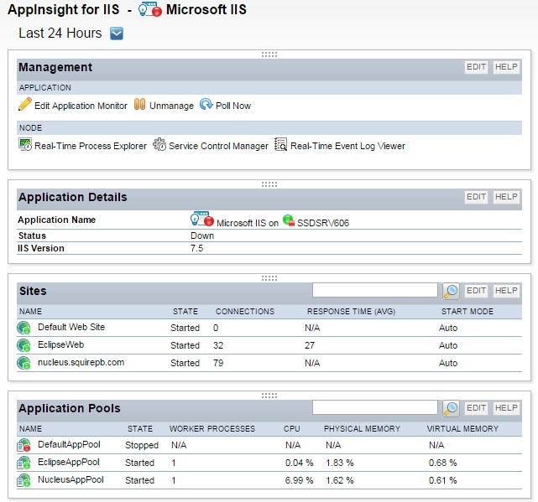
Task: Click the Microsoft IIS status icon in the page title
Action: [149, 9]
